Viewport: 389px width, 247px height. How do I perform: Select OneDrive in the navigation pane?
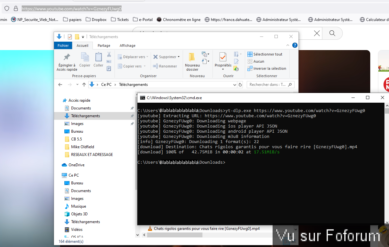click(x=76, y=165)
